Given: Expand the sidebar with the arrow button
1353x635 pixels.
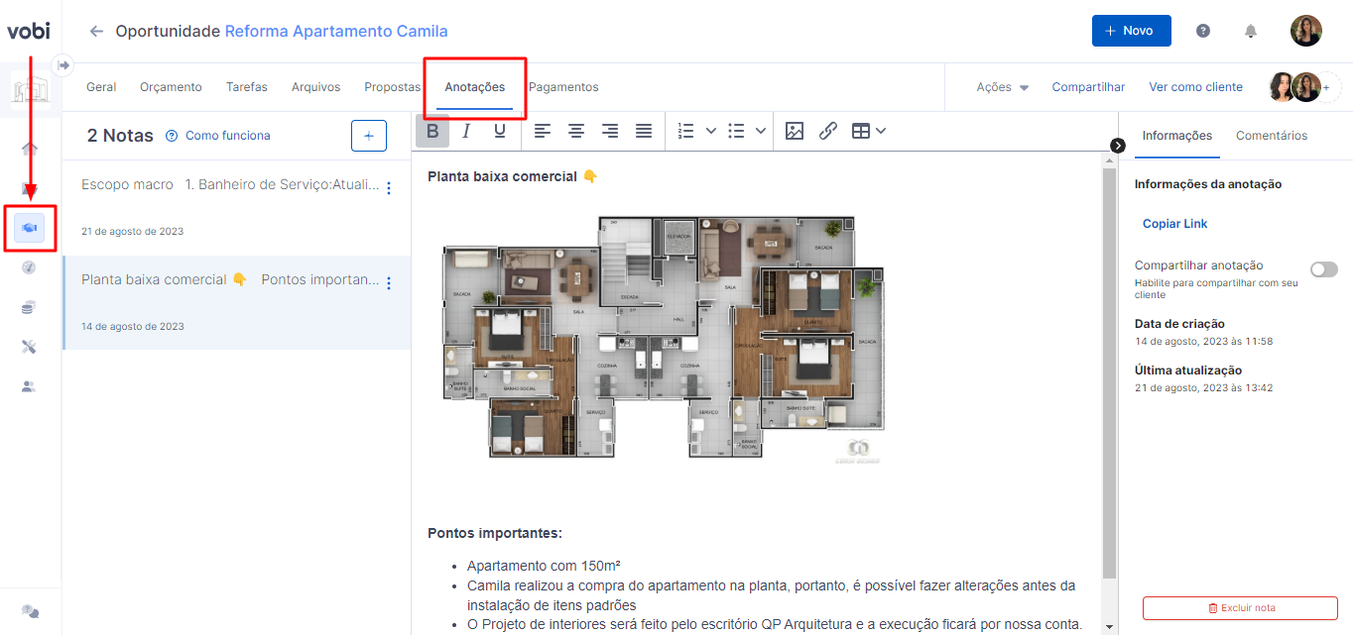Looking at the screenshot, I should pos(63,64).
